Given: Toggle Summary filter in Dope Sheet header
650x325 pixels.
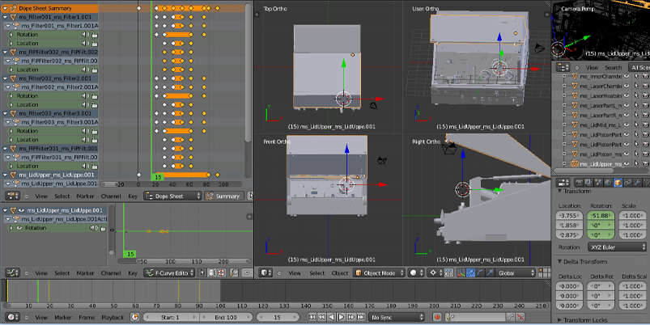Looking at the screenshot, I should coord(223,196).
